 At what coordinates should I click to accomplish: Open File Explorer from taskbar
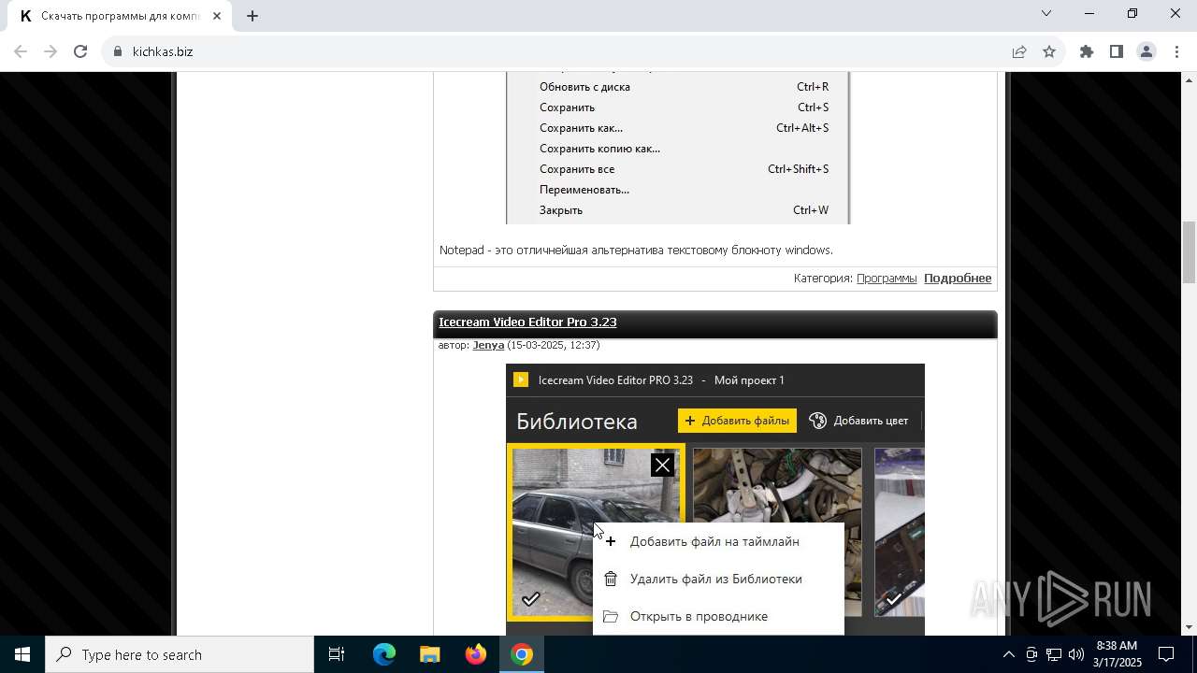429,654
